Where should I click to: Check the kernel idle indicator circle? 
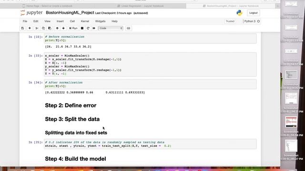[258, 21]
